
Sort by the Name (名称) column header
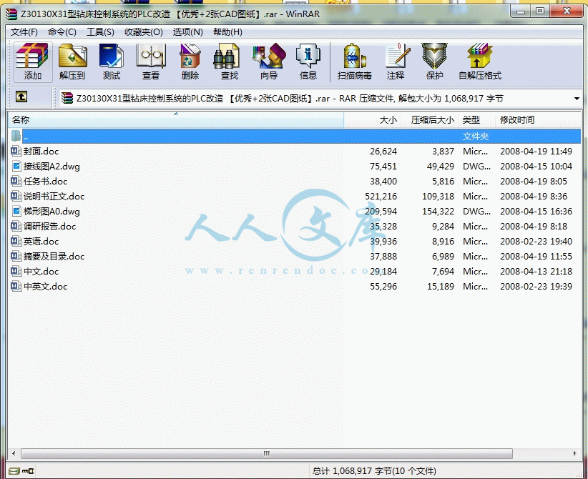(175, 120)
